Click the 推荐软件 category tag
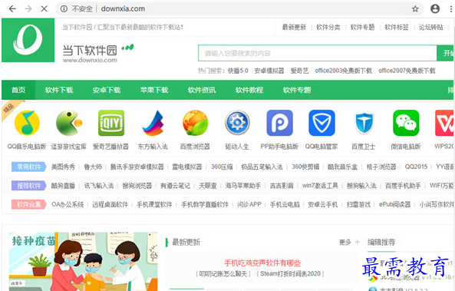This screenshot has width=455, height=291. pyautogui.click(x=28, y=186)
